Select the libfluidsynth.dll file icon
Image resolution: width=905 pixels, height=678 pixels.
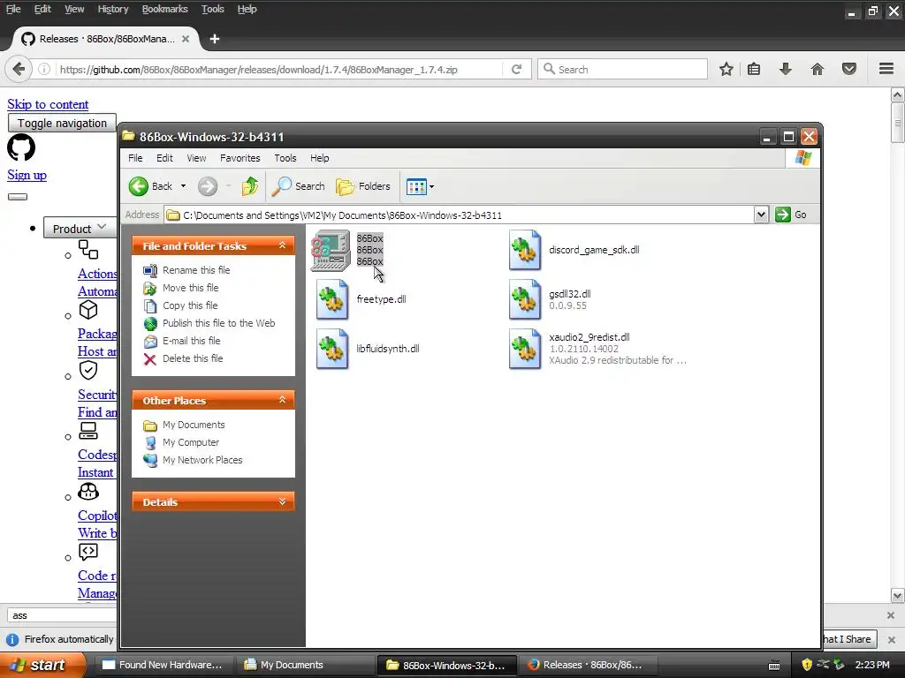pyautogui.click(x=332, y=349)
